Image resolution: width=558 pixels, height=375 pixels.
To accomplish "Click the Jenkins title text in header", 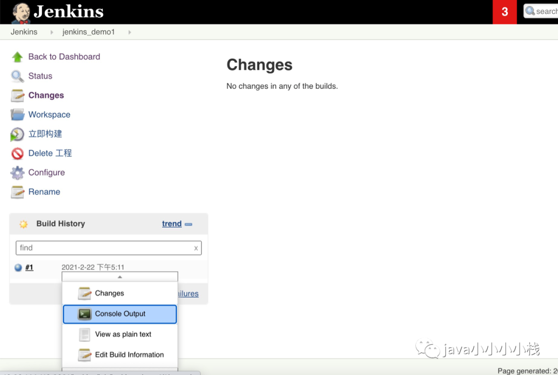I will pyautogui.click(x=69, y=11).
